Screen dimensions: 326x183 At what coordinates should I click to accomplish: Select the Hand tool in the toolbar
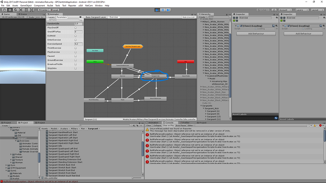click(x=4, y=10)
